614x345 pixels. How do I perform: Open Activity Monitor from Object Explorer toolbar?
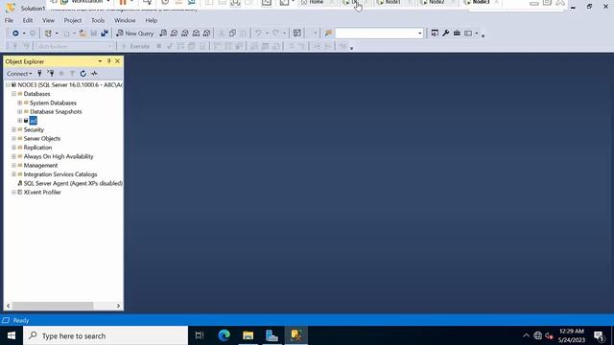(x=94, y=73)
